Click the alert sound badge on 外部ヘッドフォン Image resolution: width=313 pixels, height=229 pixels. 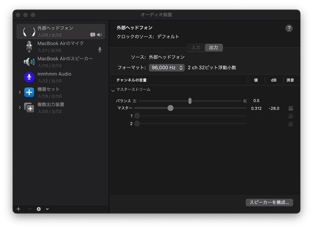point(92,35)
